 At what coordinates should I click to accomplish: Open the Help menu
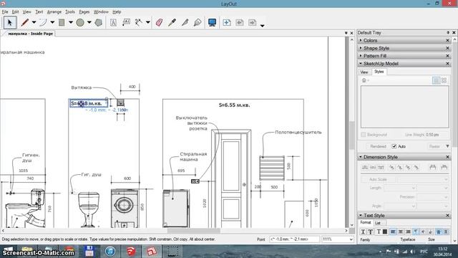pos(117,11)
